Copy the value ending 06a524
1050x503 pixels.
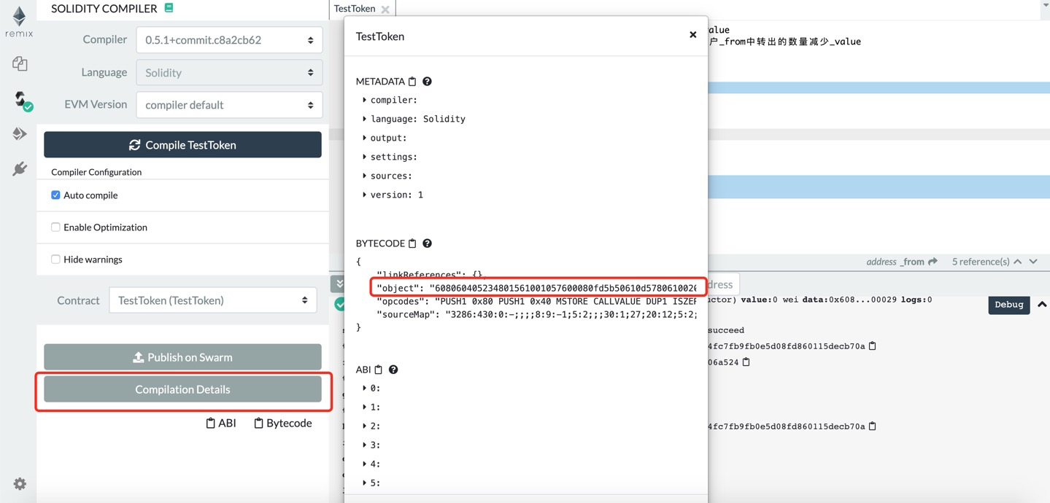coord(746,362)
